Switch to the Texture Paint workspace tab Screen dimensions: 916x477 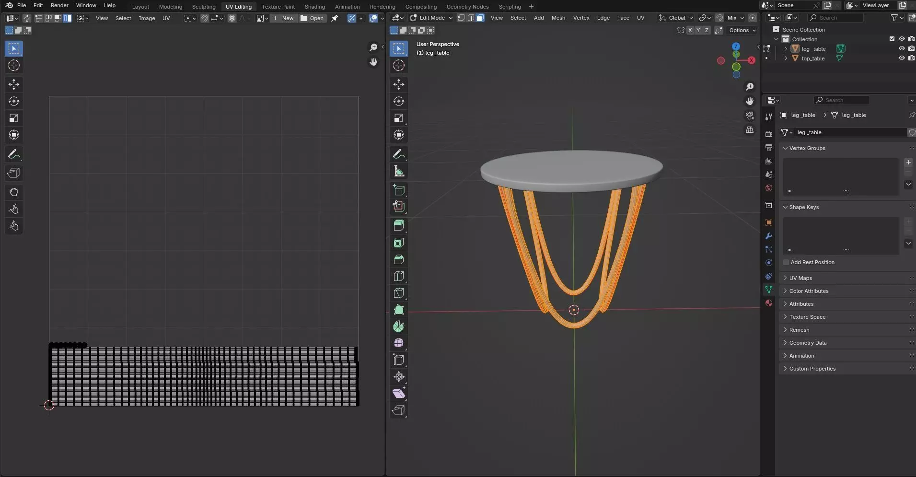[278, 7]
